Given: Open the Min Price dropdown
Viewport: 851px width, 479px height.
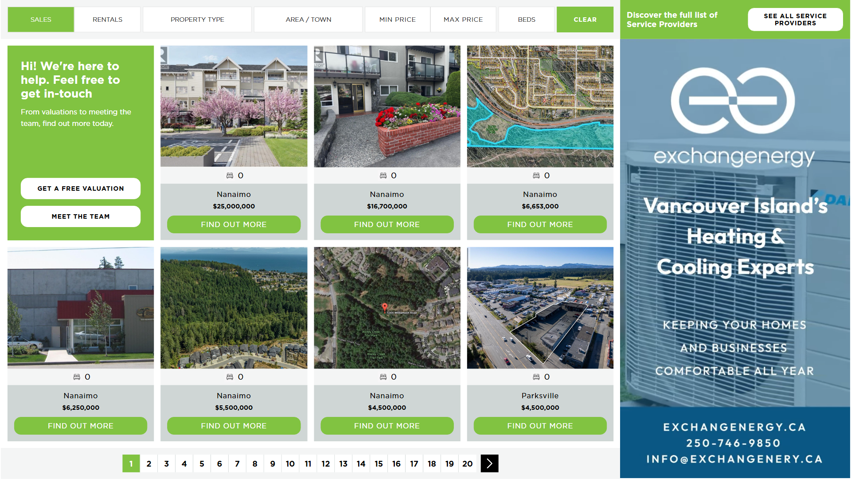Looking at the screenshot, I should pos(397,20).
